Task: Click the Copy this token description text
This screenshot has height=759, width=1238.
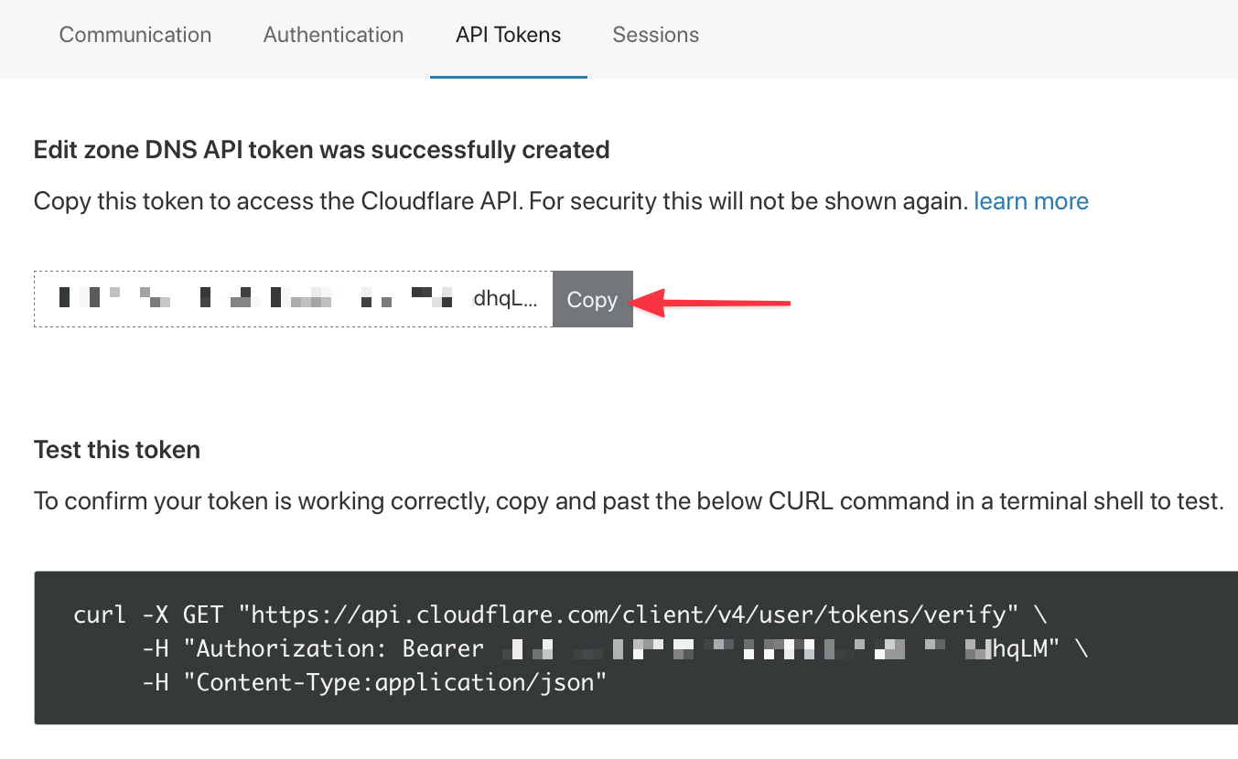Action: [x=501, y=201]
